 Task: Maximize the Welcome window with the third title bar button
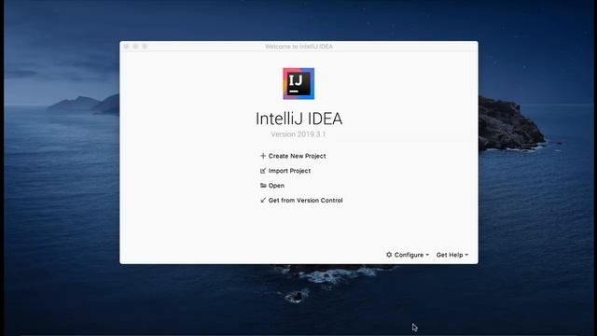tap(145, 46)
